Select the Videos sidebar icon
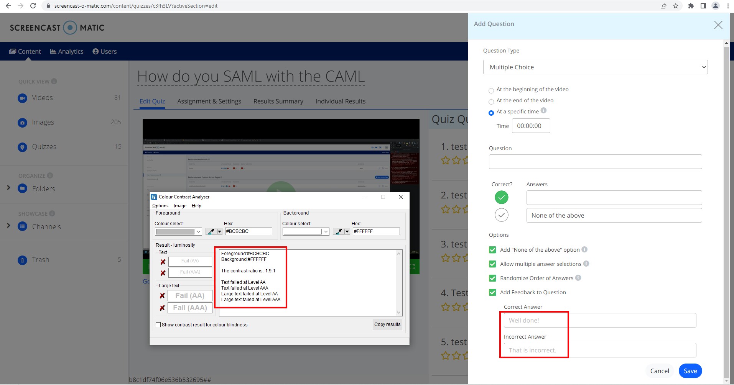 click(x=22, y=98)
